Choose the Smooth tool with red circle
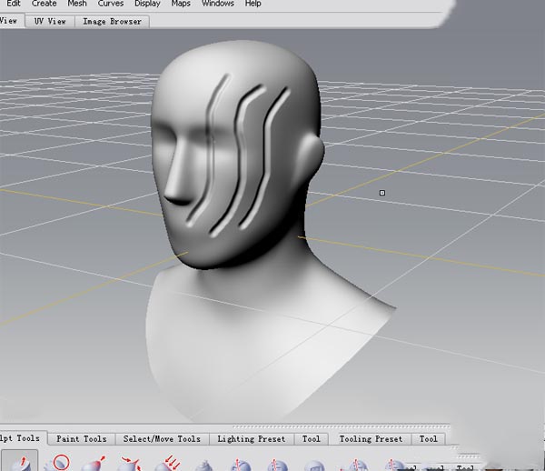 coord(62,464)
